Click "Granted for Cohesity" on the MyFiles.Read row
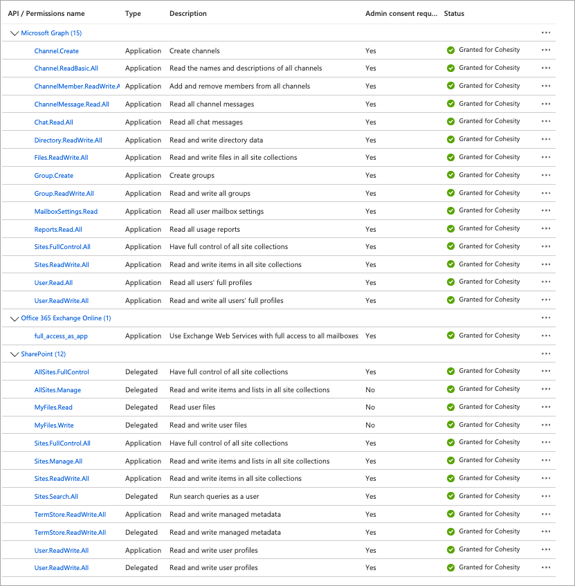The height and width of the screenshot is (586, 575). pyautogui.click(x=489, y=407)
